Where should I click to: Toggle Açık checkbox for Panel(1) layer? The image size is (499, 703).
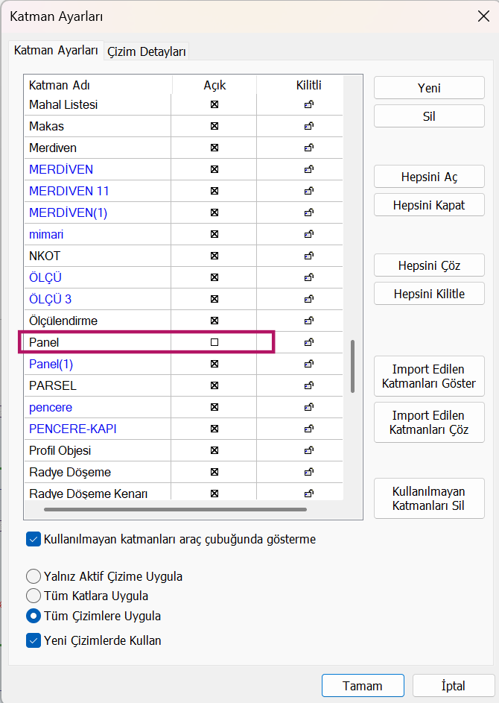point(214,364)
